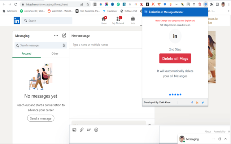
Task: Click the Search messages field
Action: pyautogui.click(x=41, y=45)
